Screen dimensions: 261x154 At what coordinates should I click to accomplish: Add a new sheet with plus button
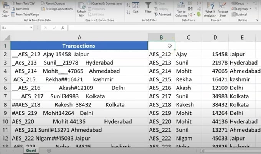[x=49, y=151]
